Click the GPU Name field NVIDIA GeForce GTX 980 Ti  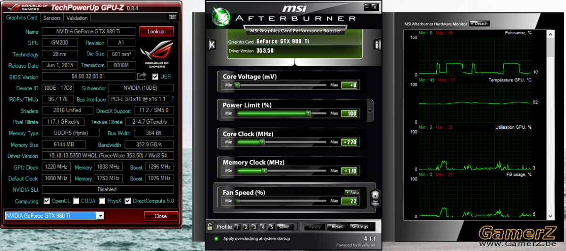click(x=89, y=31)
